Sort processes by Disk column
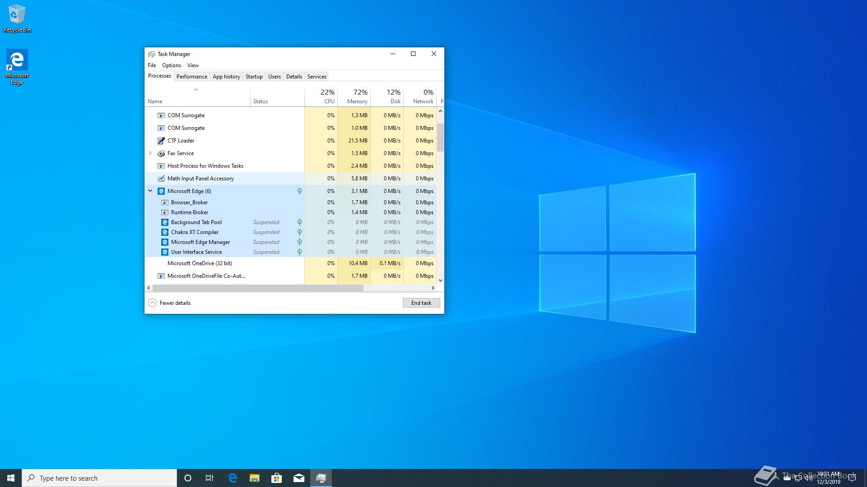 (x=387, y=97)
